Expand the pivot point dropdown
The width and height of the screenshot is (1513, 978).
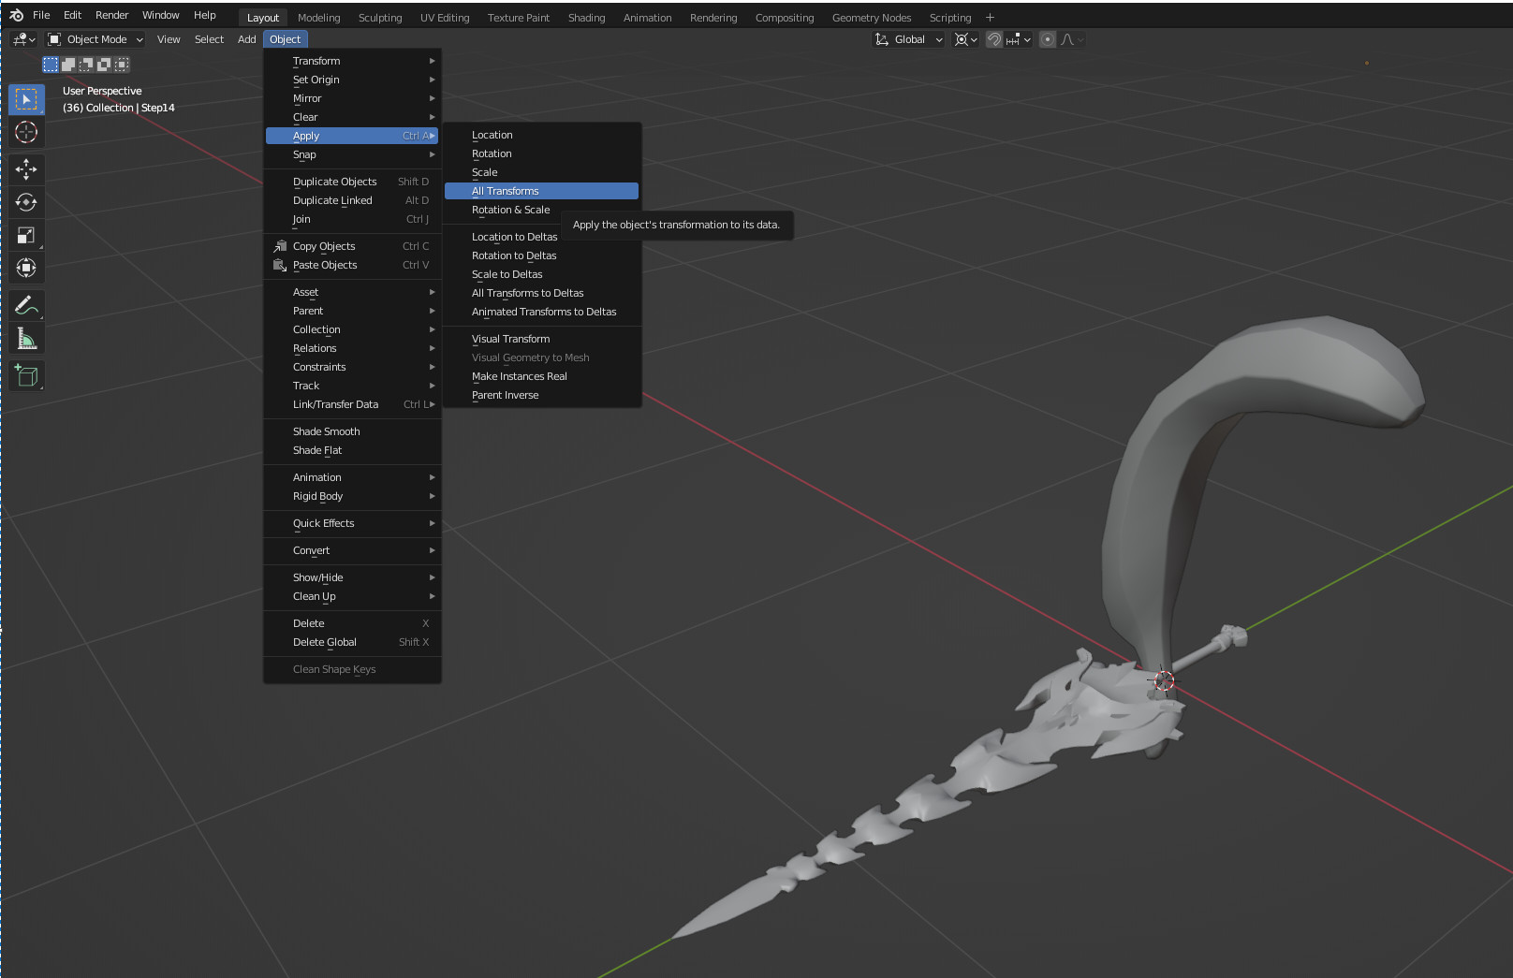965,39
